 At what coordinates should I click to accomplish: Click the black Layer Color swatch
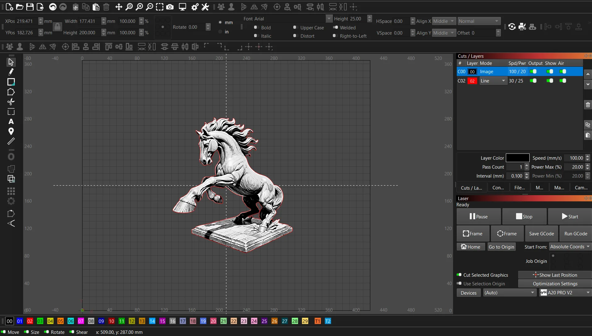click(x=518, y=158)
